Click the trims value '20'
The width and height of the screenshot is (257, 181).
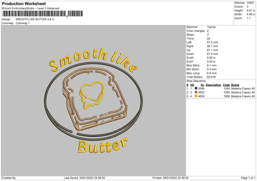click(x=209, y=38)
